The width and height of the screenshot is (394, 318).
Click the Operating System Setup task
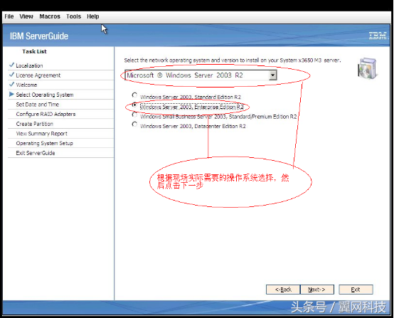45,143
